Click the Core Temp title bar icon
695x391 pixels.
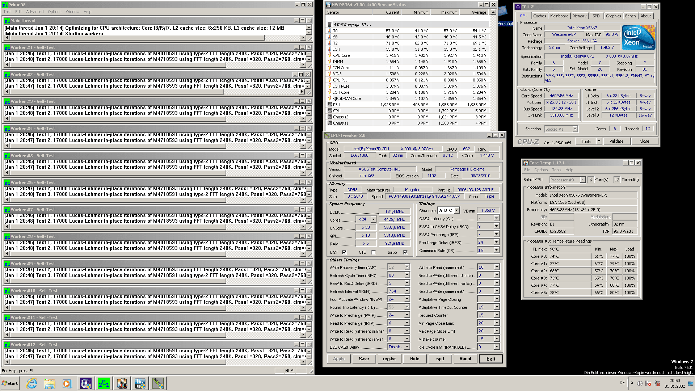click(526, 163)
